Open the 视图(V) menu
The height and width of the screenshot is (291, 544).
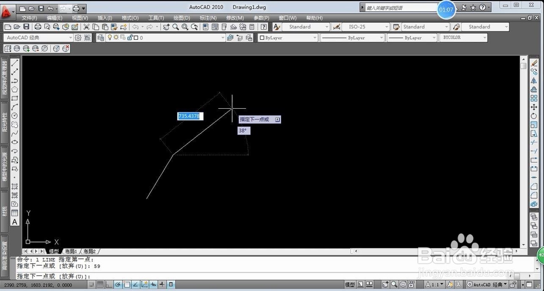[80, 18]
